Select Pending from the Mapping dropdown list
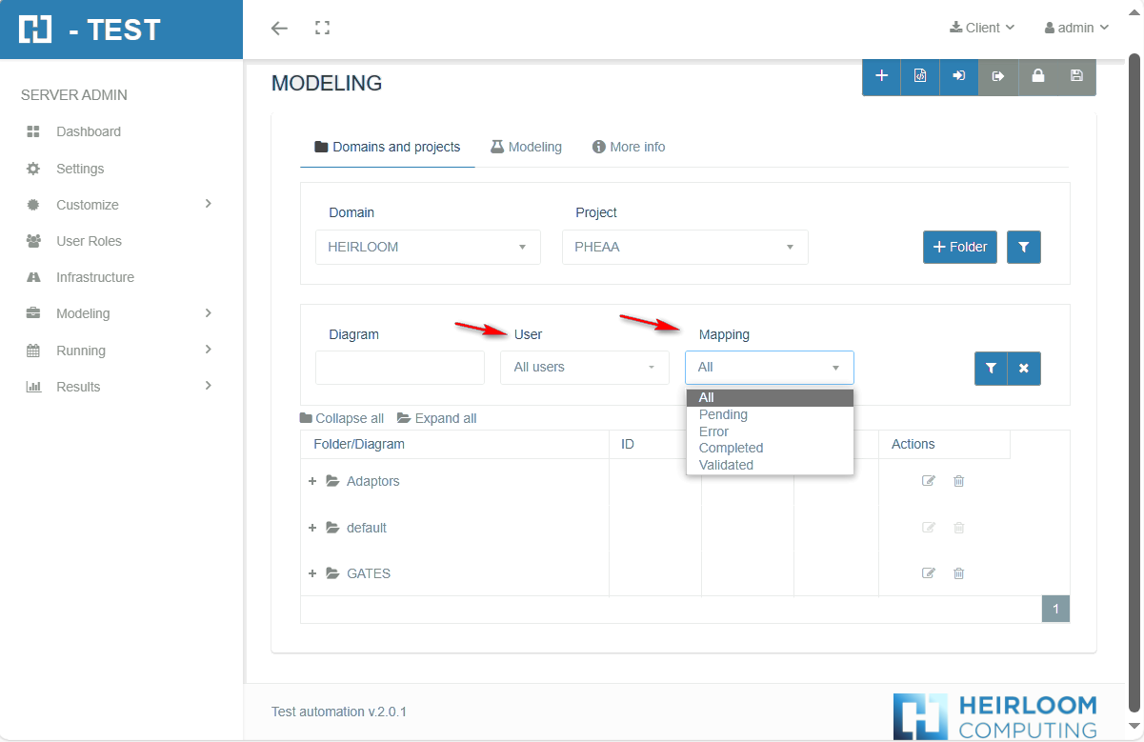Screen dimensions: 1144x742 (723, 414)
